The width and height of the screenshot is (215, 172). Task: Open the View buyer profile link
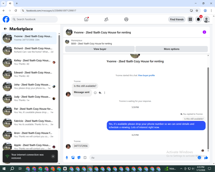(x=146, y=75)
